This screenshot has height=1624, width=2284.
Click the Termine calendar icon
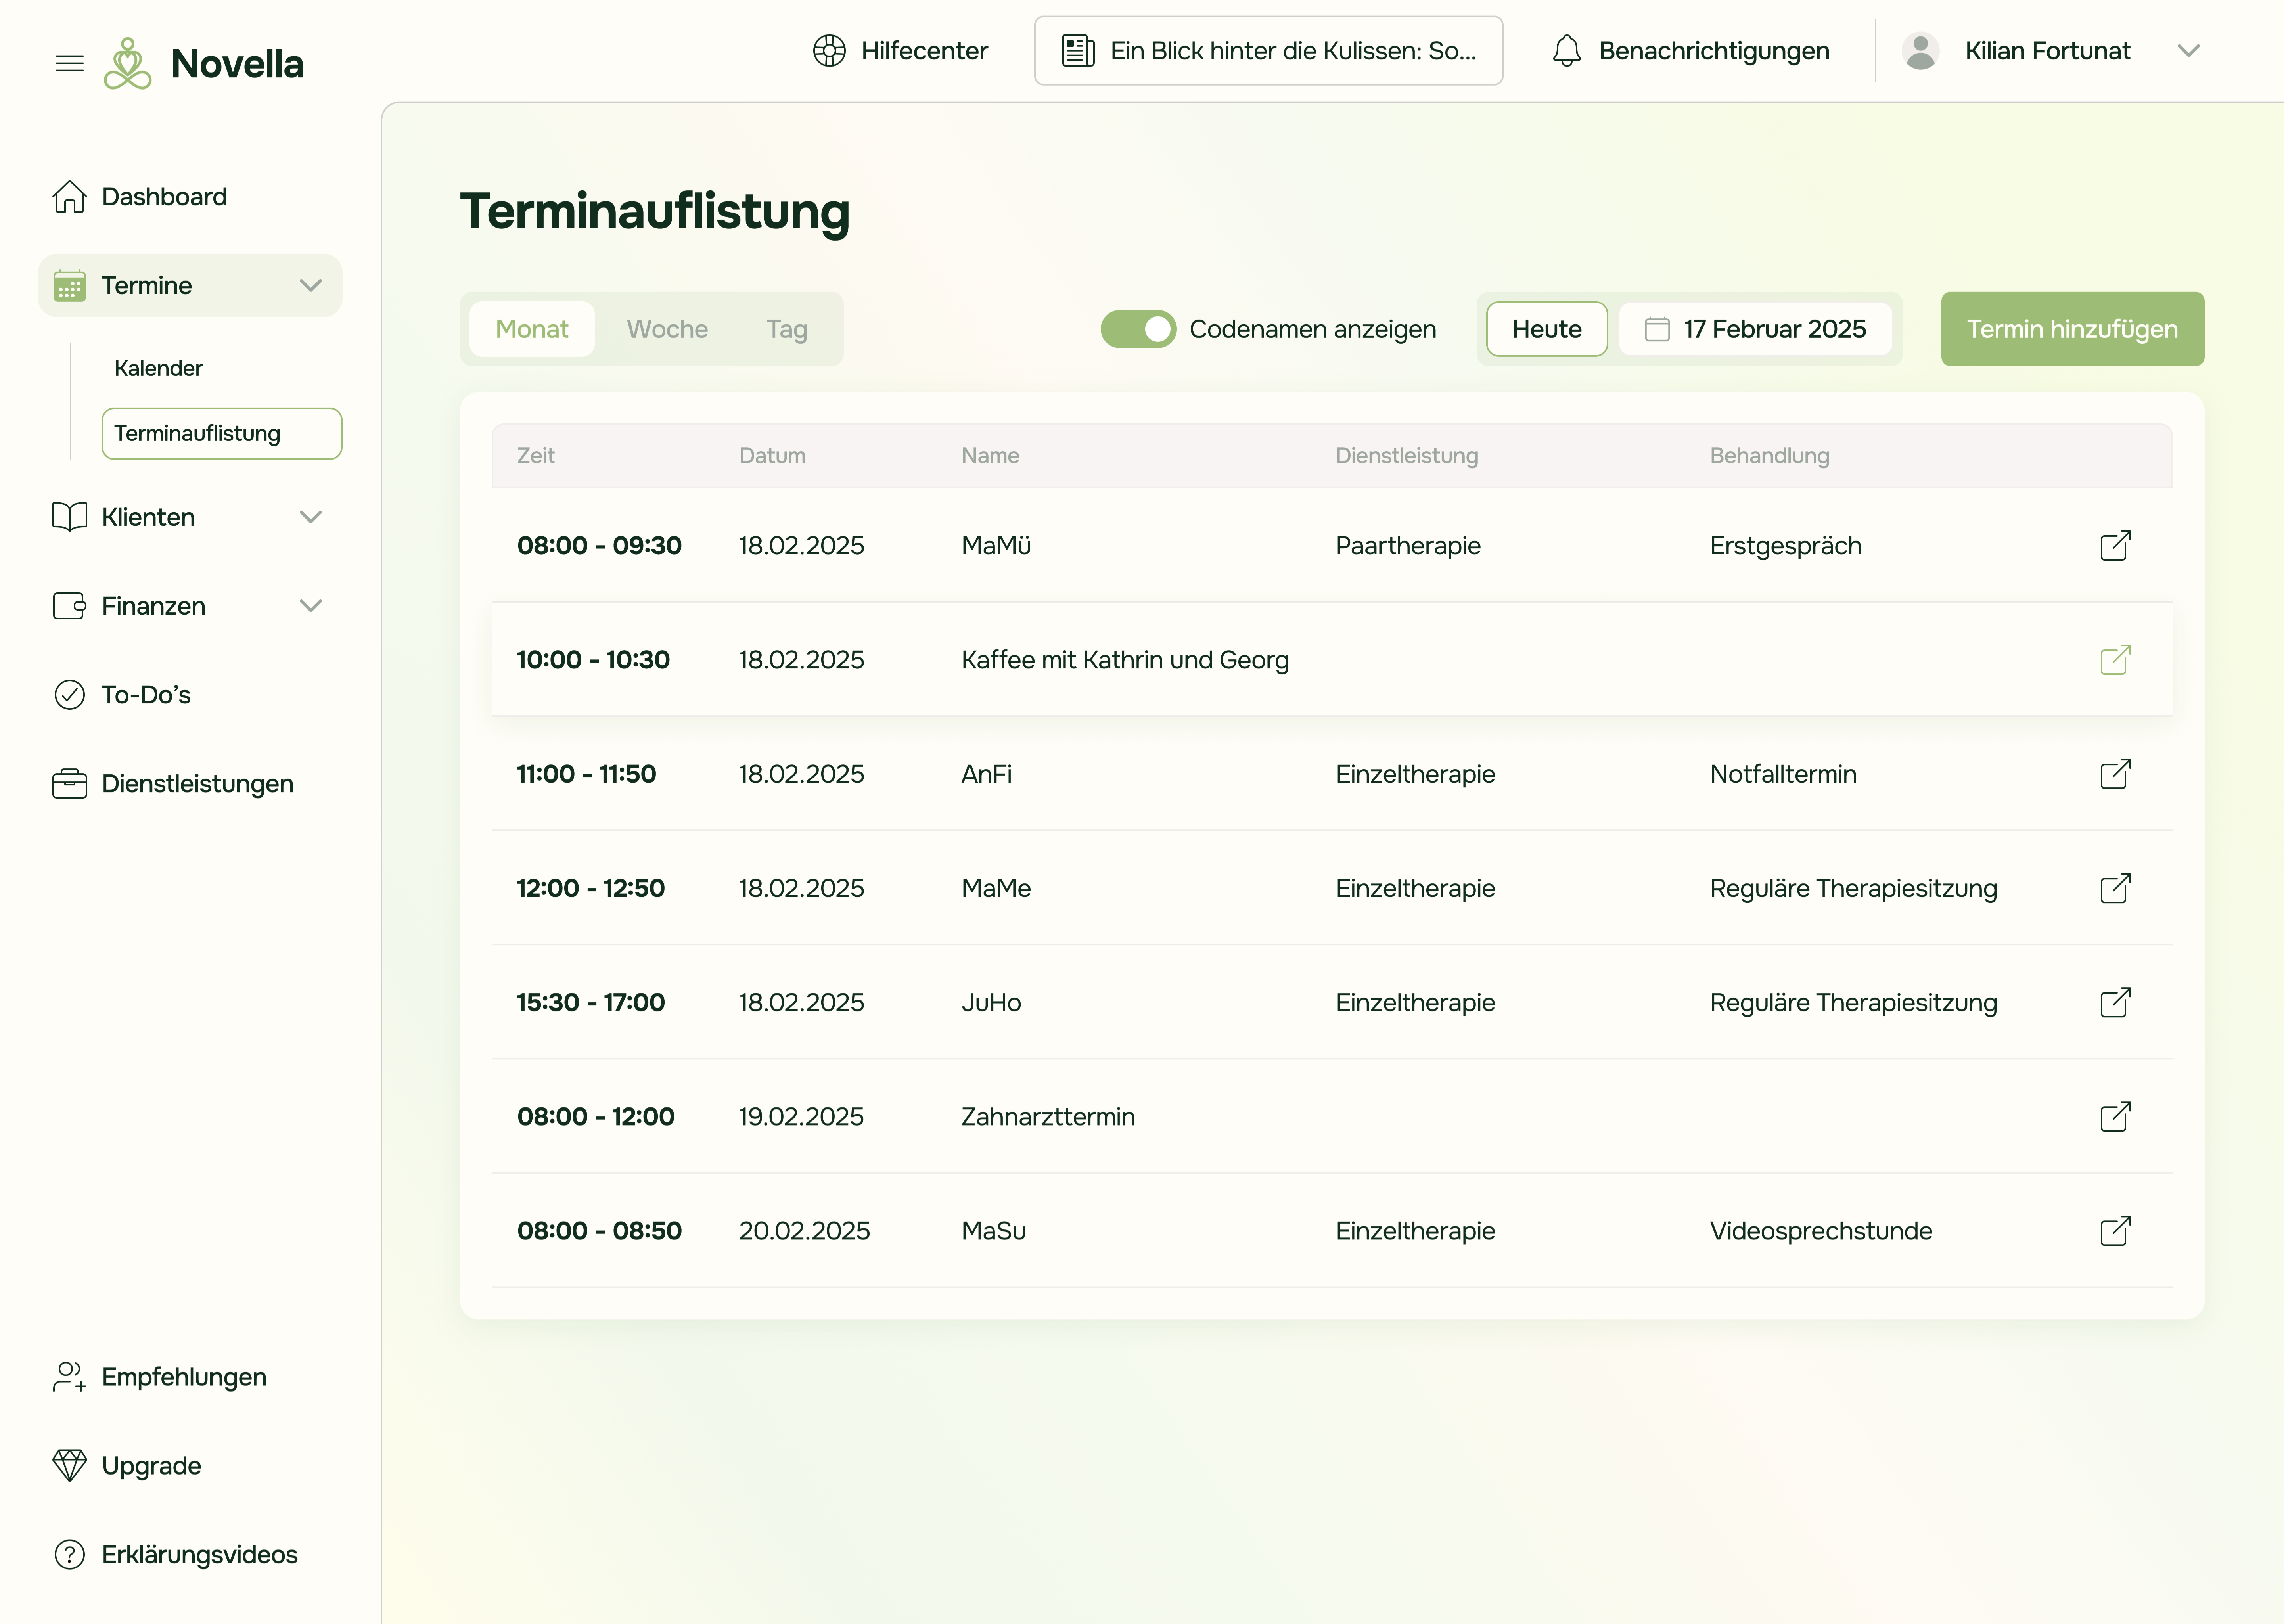point(69,285)
